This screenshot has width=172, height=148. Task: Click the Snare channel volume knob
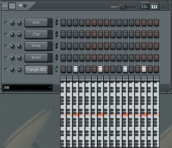[x=19, y=58]
